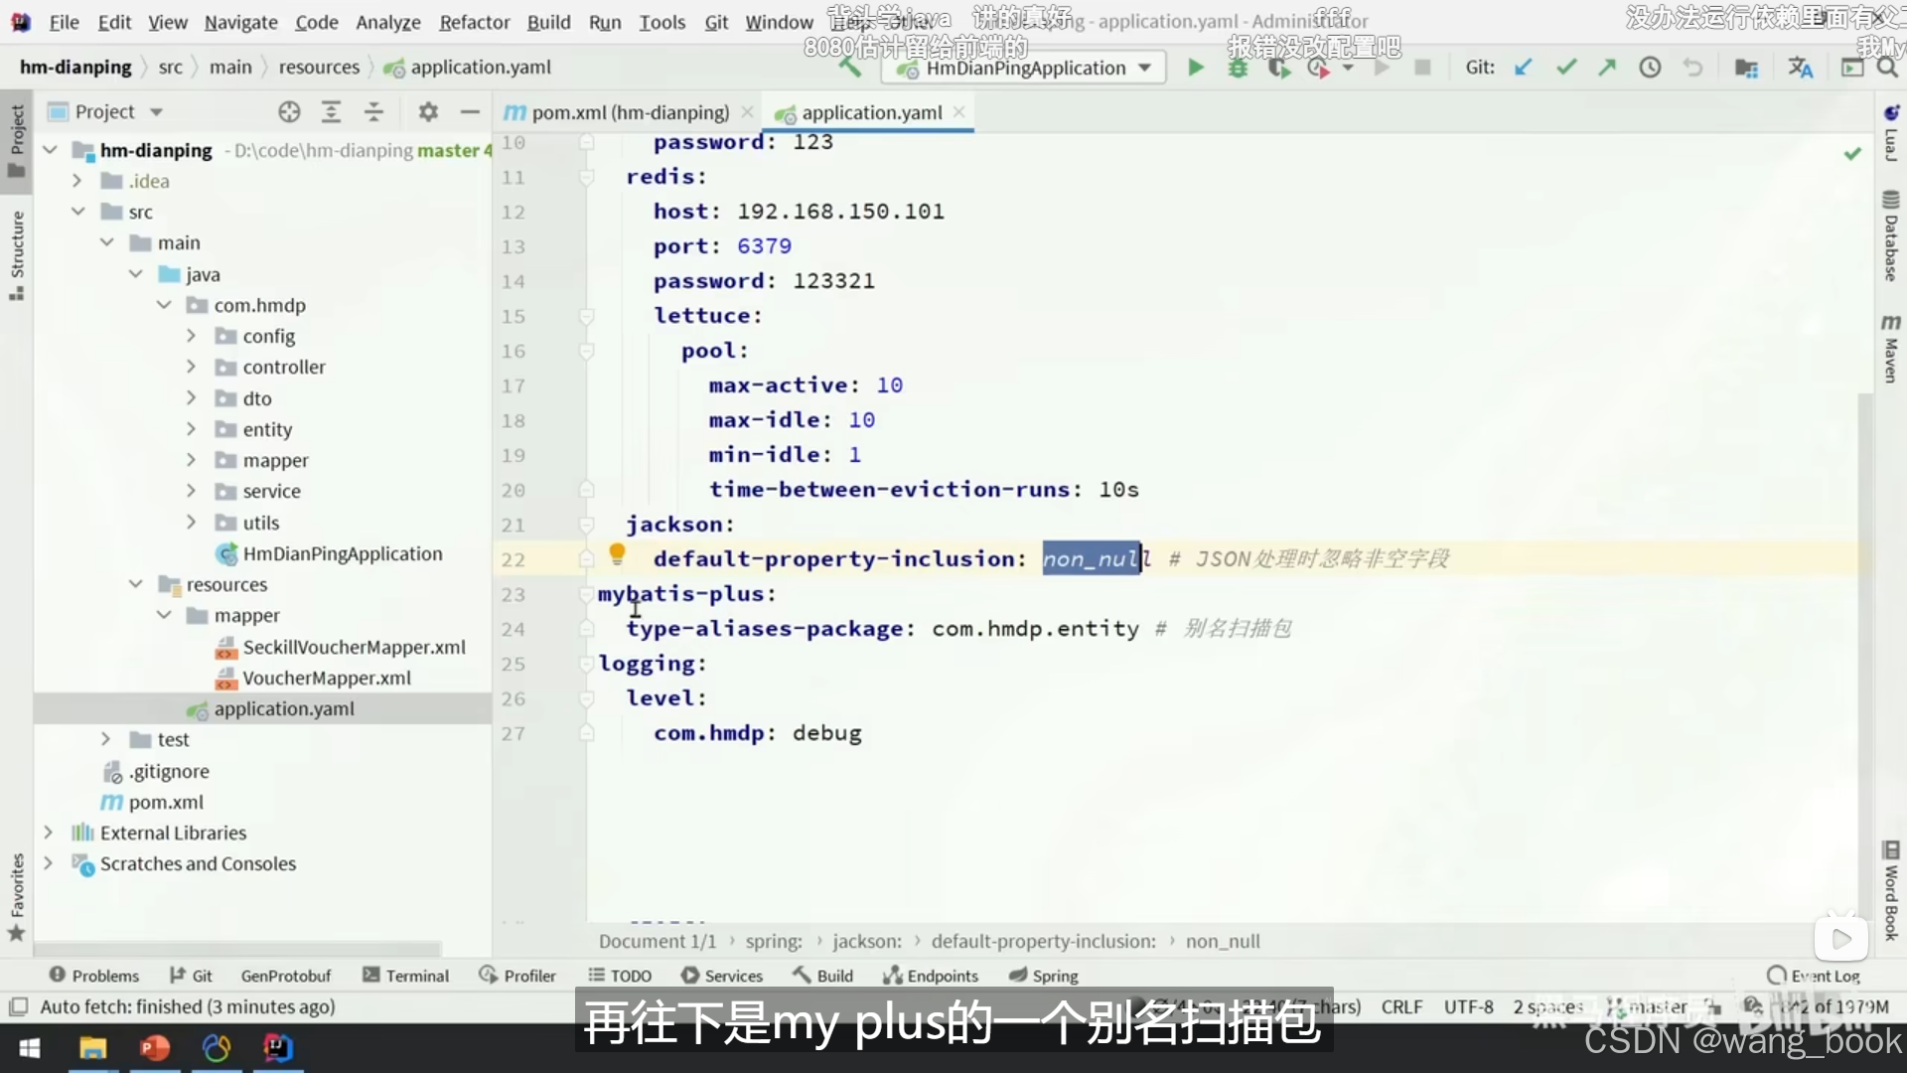Expand the controller package folder
This screenshot has width=1907, height=1073.
click(191, 367)
